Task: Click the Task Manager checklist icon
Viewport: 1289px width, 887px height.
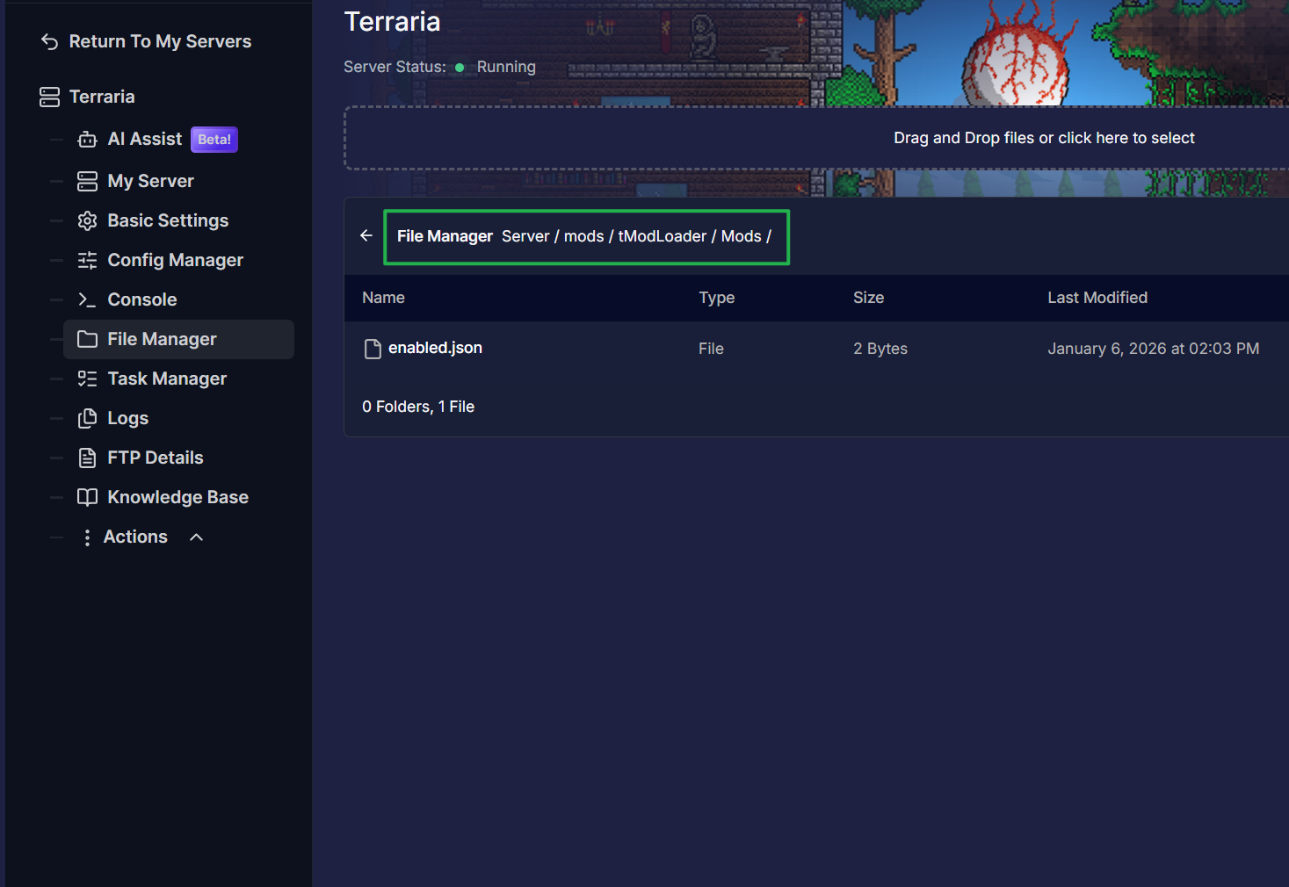Action: [87, 379]
